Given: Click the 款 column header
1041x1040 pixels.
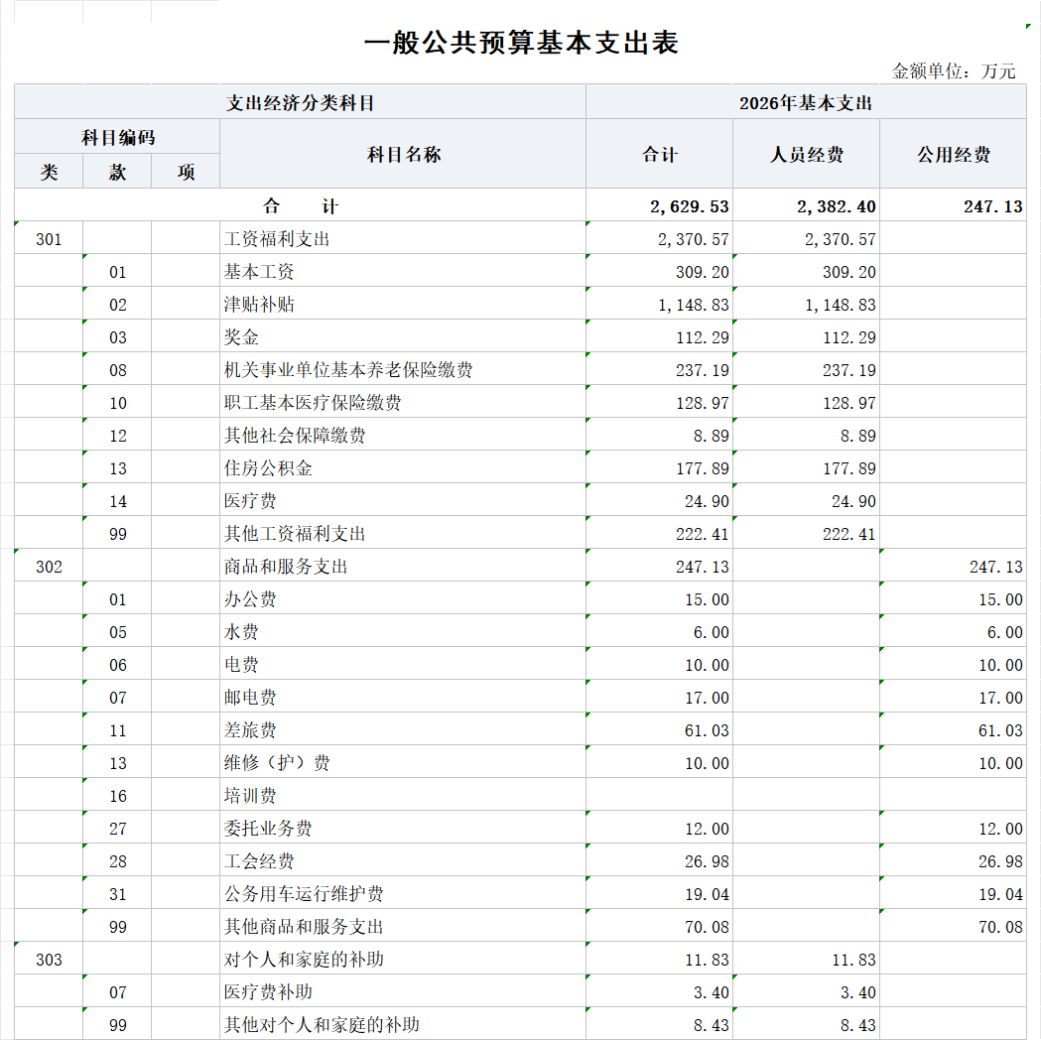Looking at the screenshot, I should [x=117, y=172].
